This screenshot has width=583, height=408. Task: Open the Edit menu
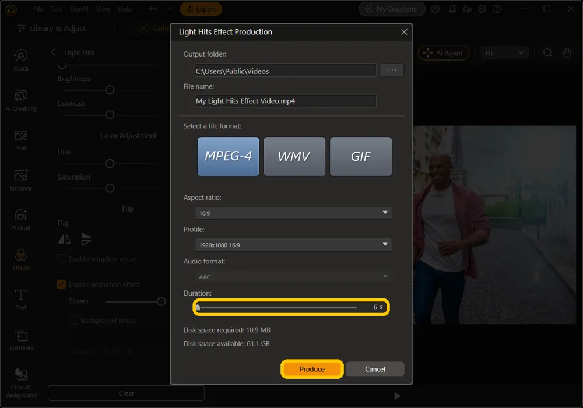click(57, 9)
